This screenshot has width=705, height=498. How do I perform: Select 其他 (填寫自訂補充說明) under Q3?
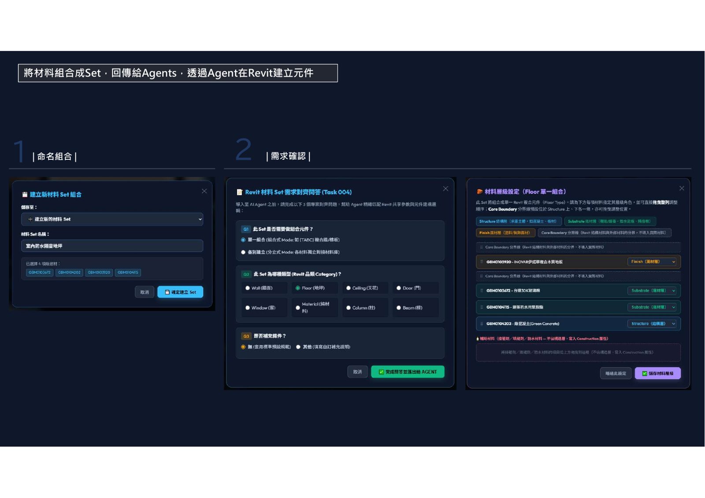(x=298, y=347)
